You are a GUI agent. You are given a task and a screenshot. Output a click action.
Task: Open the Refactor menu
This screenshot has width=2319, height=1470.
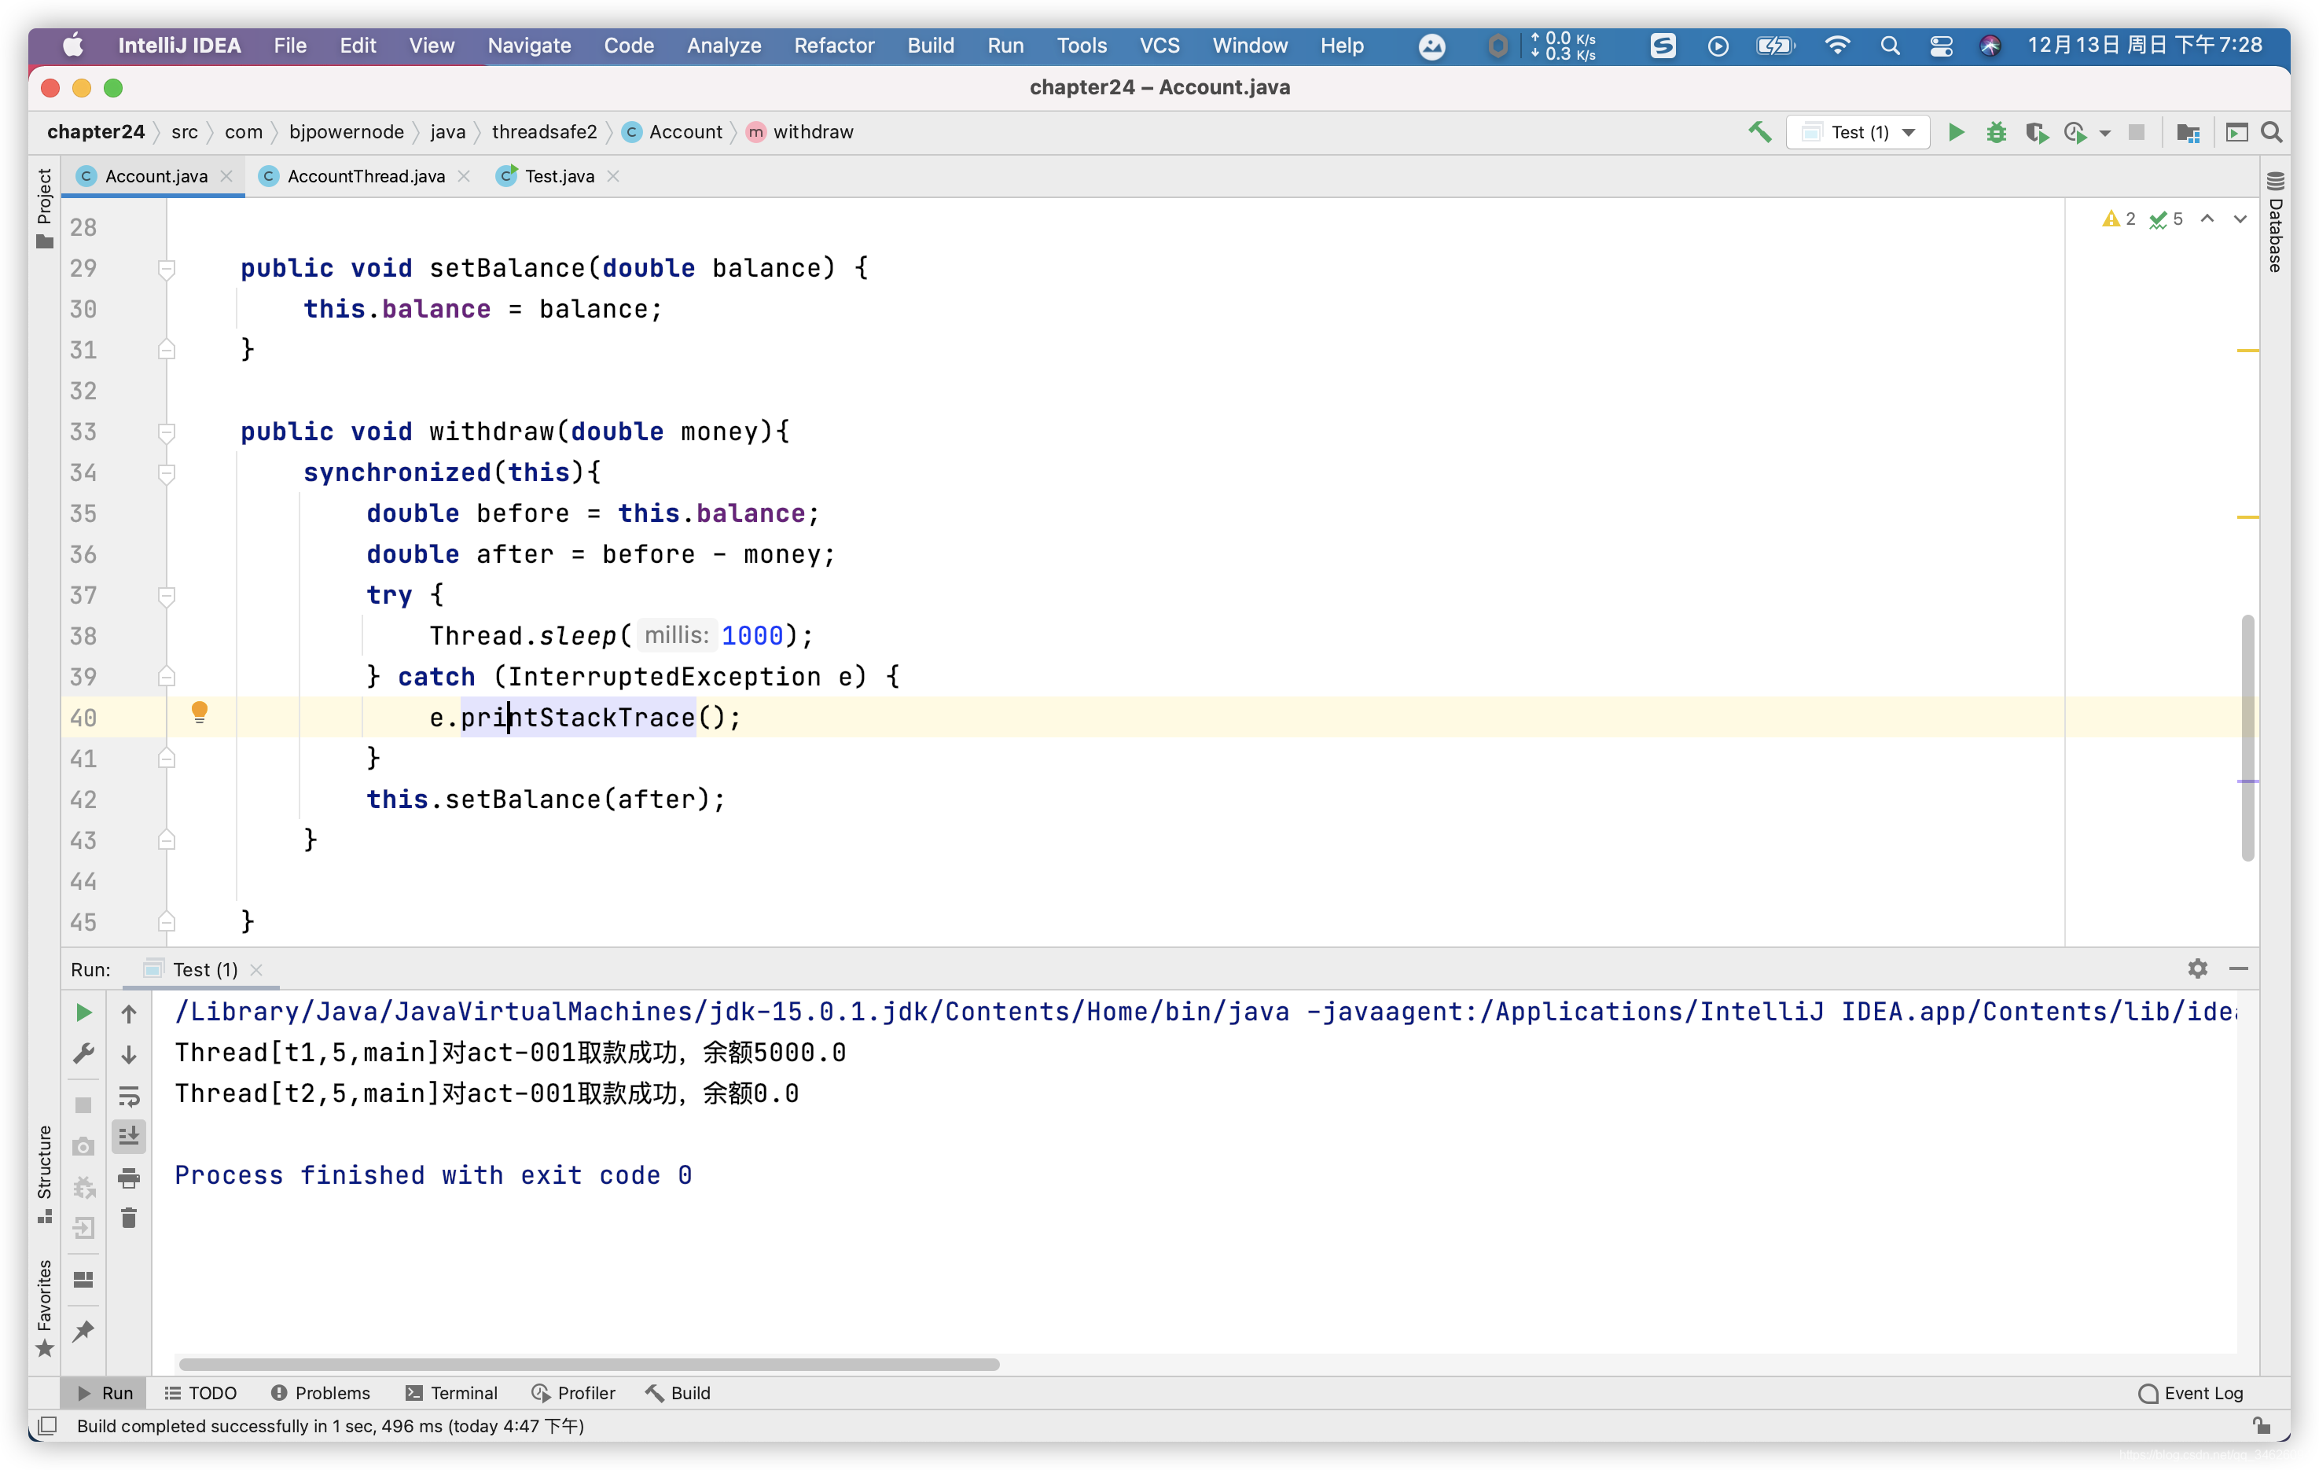pos(833,46)
